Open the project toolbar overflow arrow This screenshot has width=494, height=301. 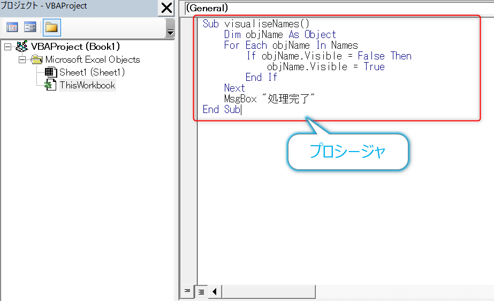click(x=170, y=33)
